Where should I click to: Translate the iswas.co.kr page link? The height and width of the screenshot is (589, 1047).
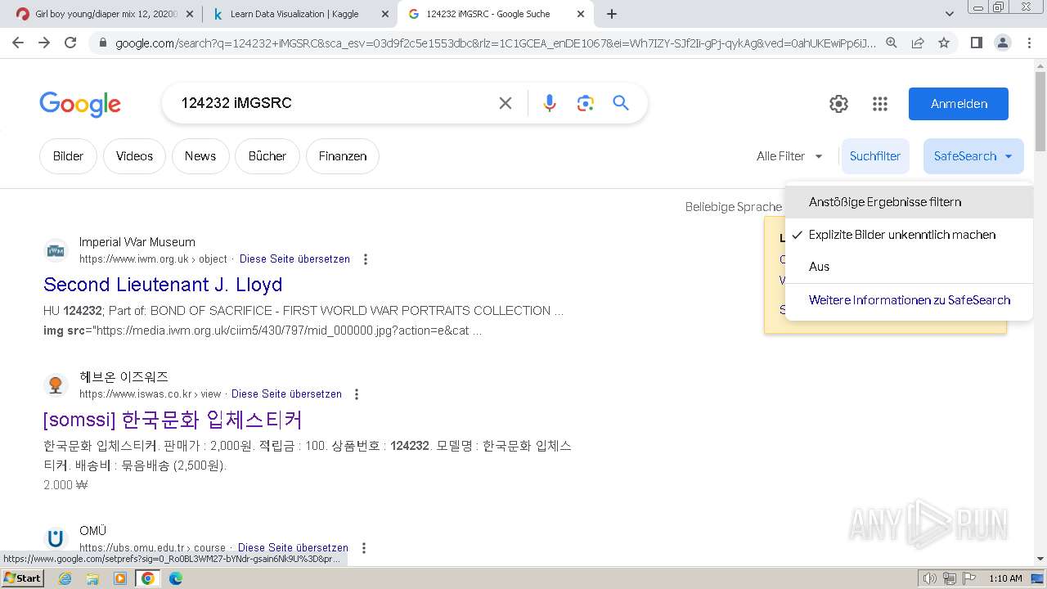286,394
